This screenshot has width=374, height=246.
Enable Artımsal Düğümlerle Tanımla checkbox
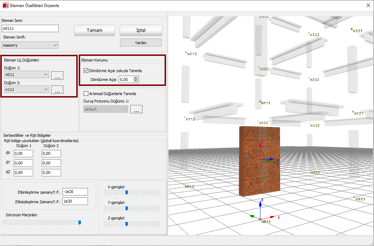click(85, 94)
